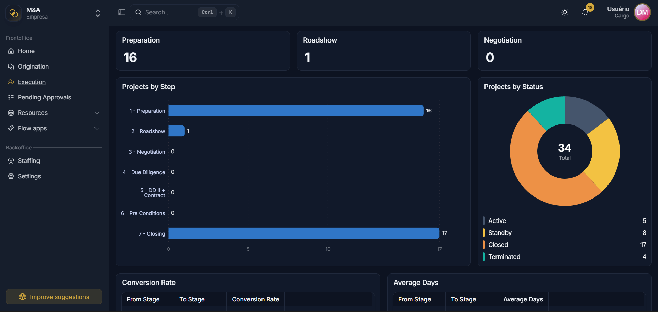
Task: Click the M&A company logo icon
Action: (x=14, y=13)
